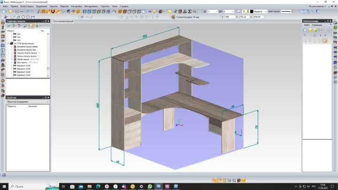Click the black layer color swatch
The height and width of the screenshot is (190, 338).
(252, 11)
